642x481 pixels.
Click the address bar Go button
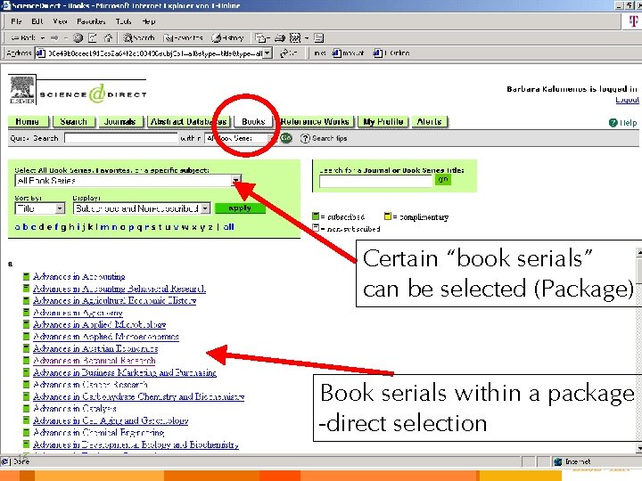click(288, 53)
